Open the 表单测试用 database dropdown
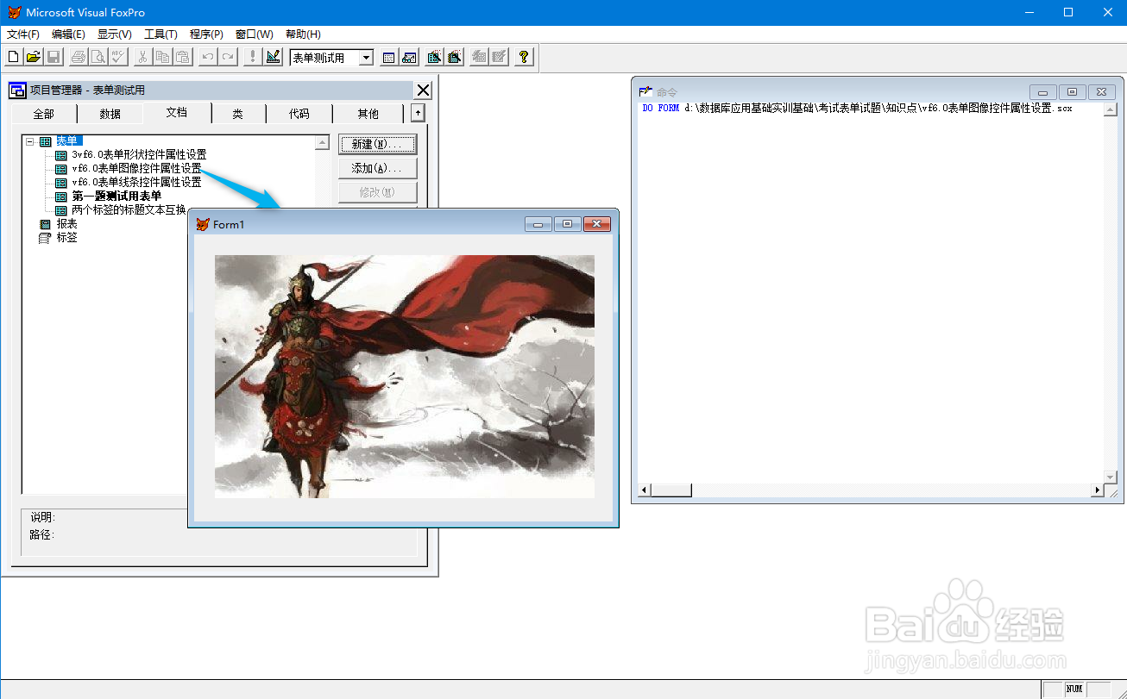 coord(366,58)
